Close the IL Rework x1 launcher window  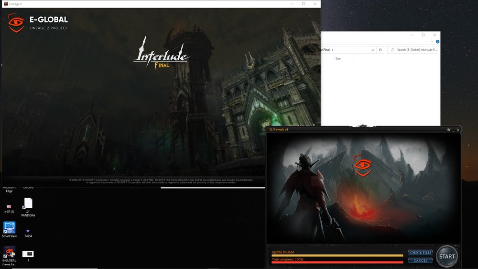tap(458, 130)
